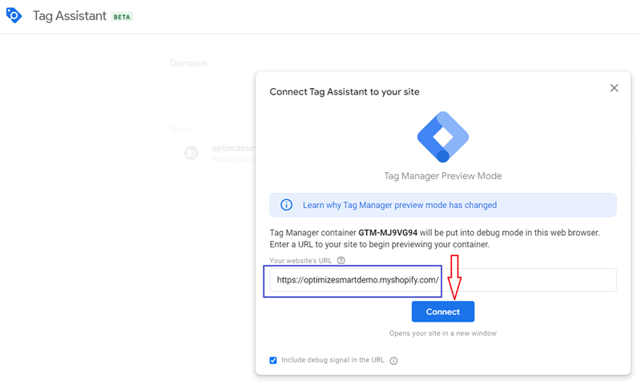Click the 'Your website's URL' label

point(300,261)
